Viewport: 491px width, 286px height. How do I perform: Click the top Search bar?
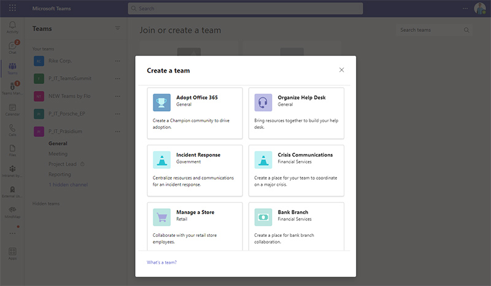[245, 9]
